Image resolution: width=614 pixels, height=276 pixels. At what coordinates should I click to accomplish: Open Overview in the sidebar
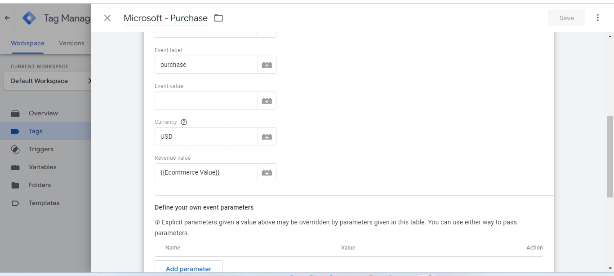click(x=43, y=113)
